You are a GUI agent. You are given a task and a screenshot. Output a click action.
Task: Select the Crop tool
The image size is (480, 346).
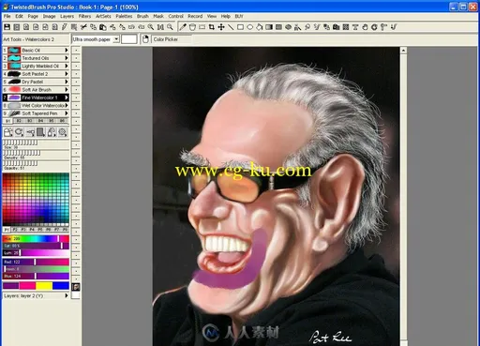click(x=212, y=27)
